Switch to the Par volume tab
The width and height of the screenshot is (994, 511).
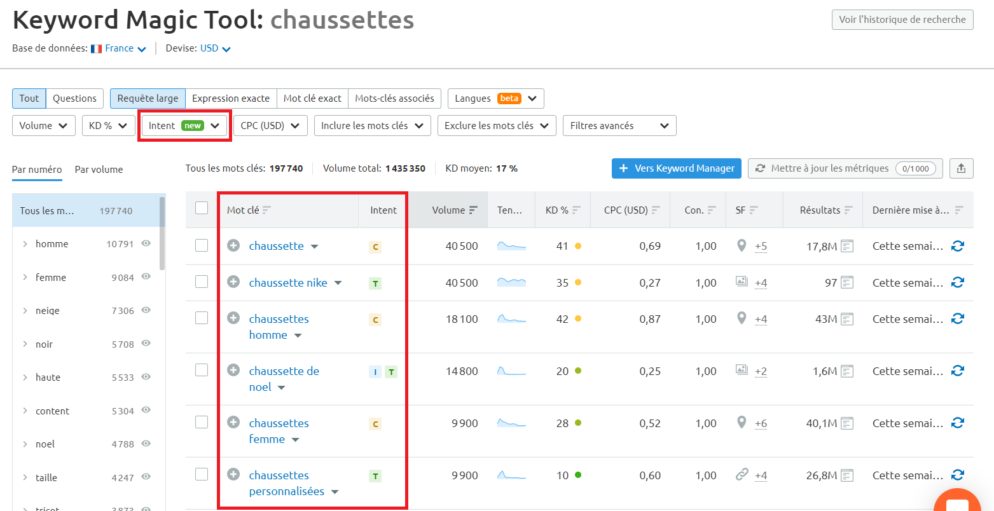click(x=99, y=170)
